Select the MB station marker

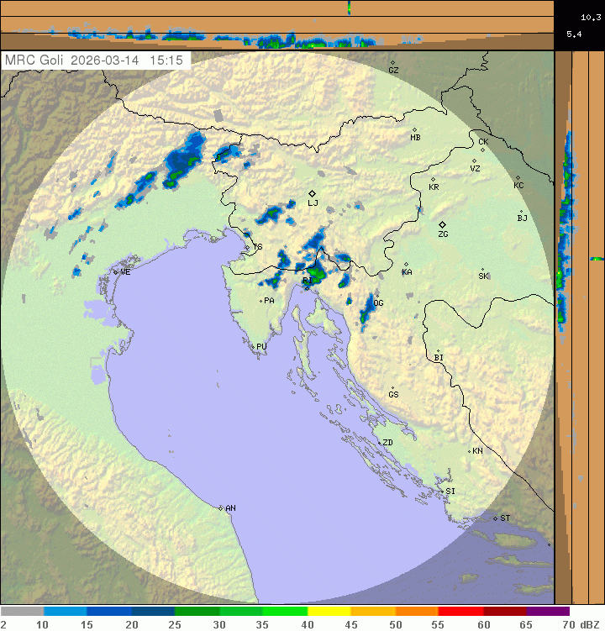(414, 129)
